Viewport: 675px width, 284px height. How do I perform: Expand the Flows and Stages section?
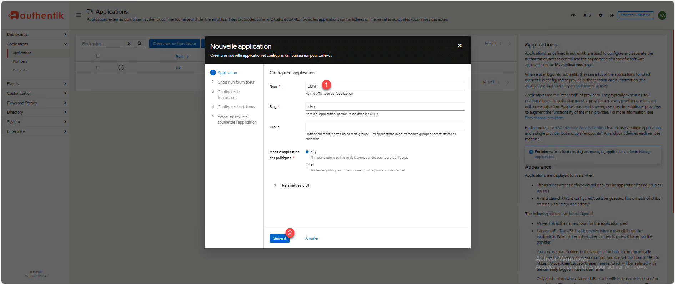click(36, 103)
